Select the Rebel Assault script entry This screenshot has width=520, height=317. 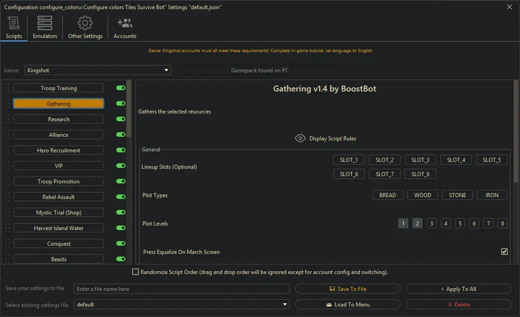point(59,197)
